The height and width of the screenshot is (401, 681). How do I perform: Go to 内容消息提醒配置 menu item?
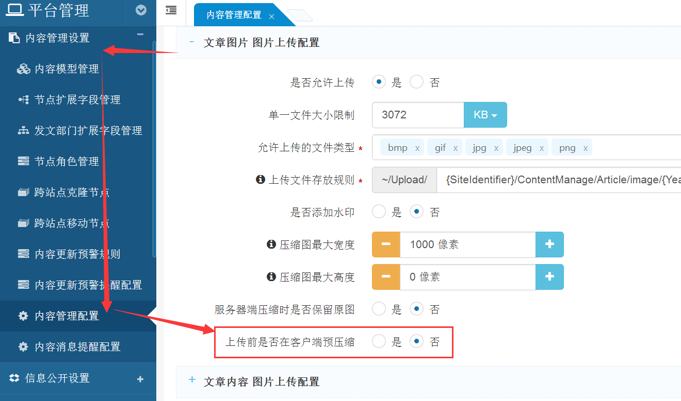coord(77,347)
